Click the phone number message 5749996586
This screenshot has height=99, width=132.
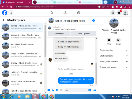pos(60,54)
